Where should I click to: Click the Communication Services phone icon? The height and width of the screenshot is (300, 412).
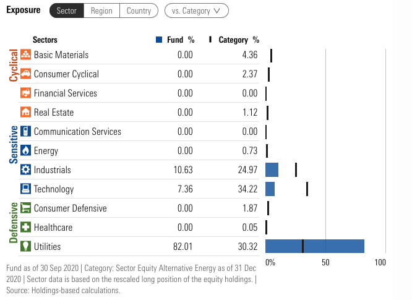26,132
